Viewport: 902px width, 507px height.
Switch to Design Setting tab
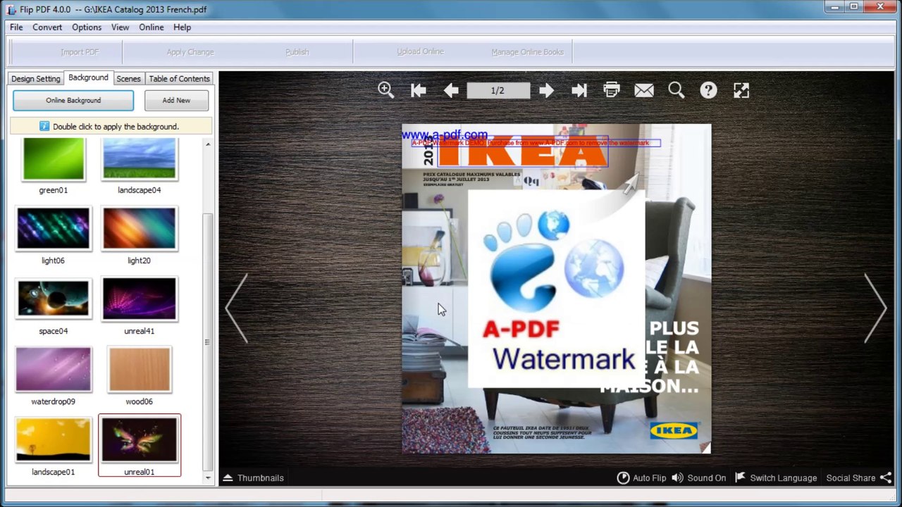tap(36, 78)
